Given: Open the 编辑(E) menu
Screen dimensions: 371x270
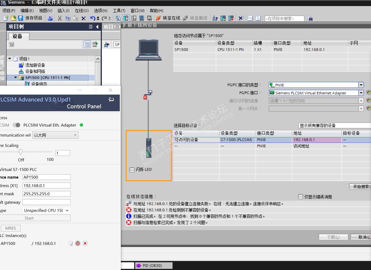Looking at the screenshot, I should (27, 11).
